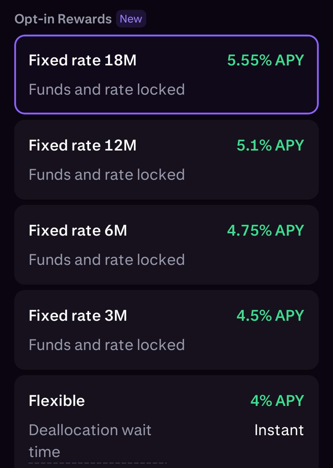Select the Fixed rate 18M option
Viewport: 333px width, 468px height.
point(166,75)
